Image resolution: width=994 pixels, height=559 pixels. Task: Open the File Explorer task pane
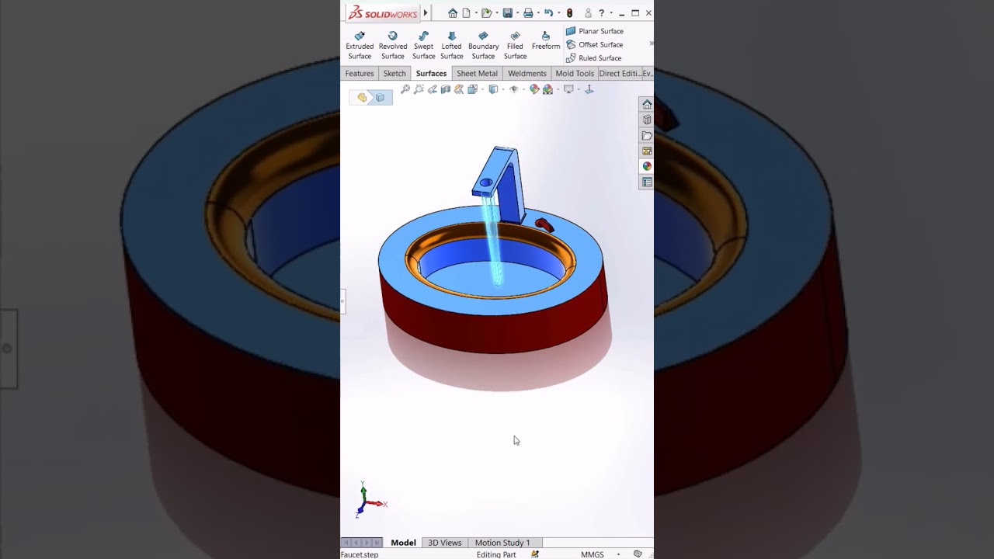pos(647,136)
